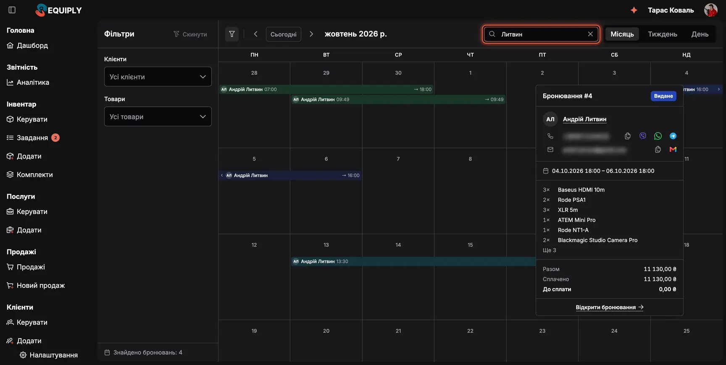This screenshot has width=726, height=365.
Task: Go to the previous month with the left chevron
Action: [x=255, y=34]
